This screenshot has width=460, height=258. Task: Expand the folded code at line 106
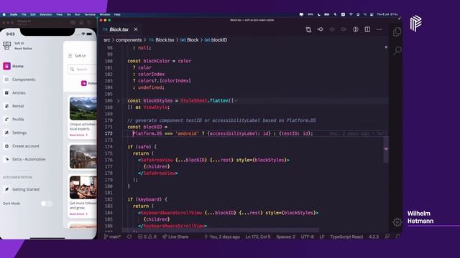click(118, 101)
